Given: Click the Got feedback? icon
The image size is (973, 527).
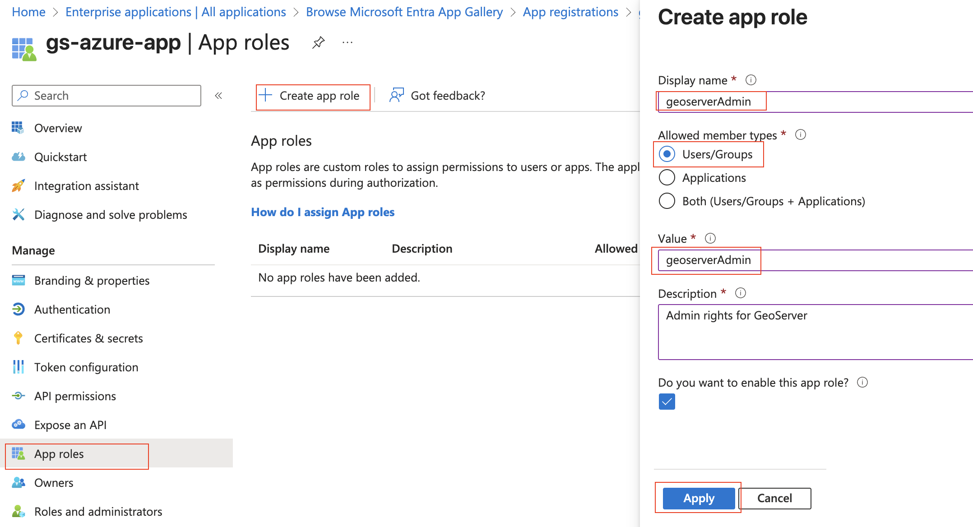Looking at the screenshot, I should pos(396,95).
